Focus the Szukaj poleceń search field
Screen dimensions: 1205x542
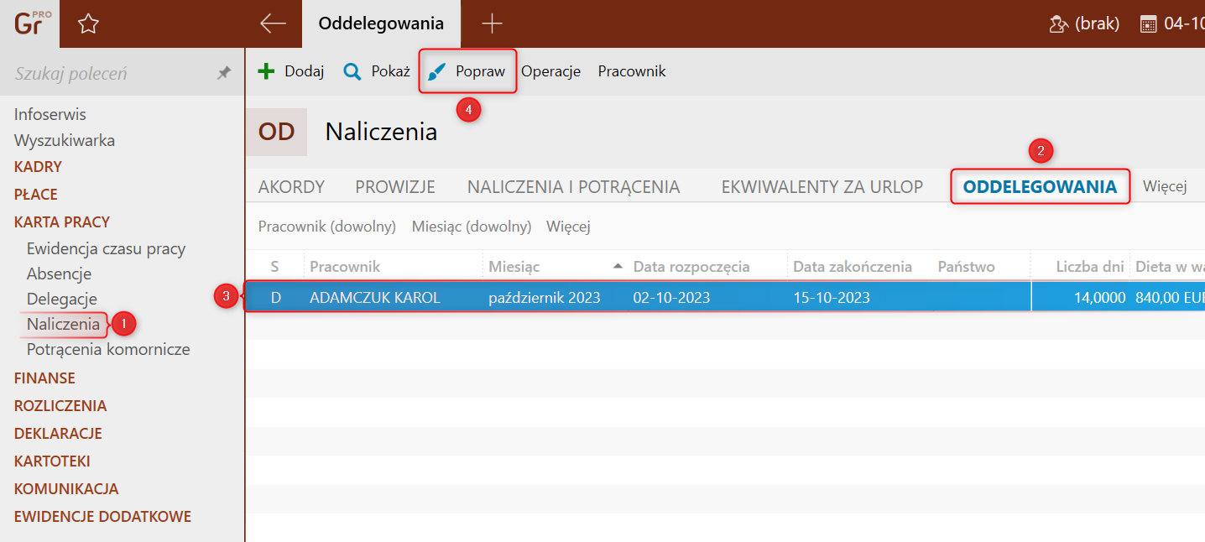[109, 74]
